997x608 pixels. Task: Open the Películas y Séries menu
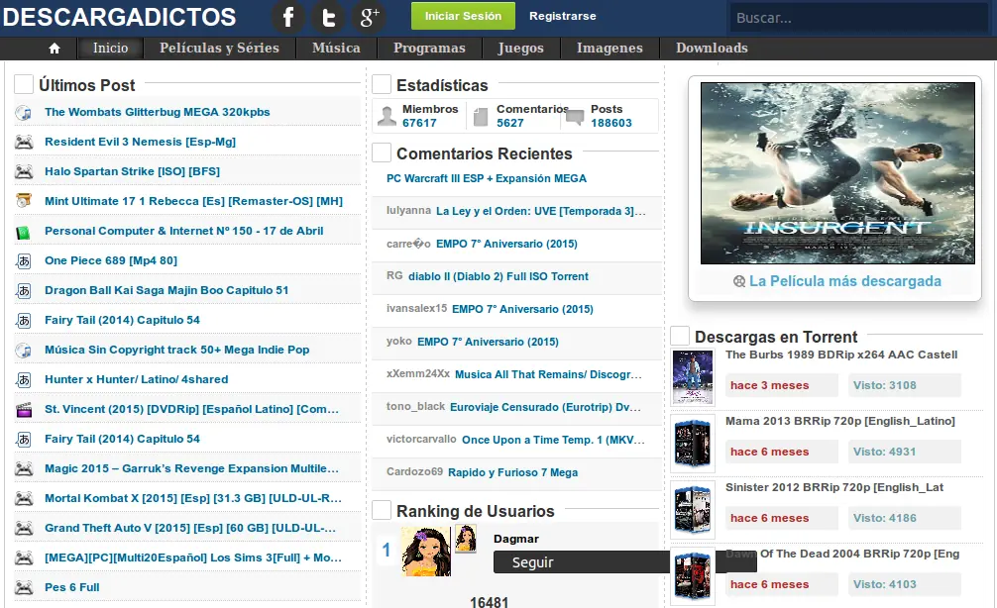tap(219, 49)
